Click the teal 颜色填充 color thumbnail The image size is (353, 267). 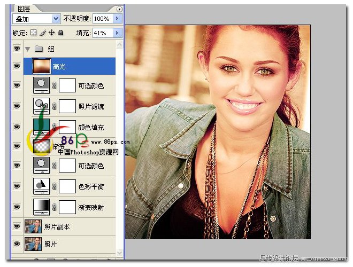tap(41, 127)
